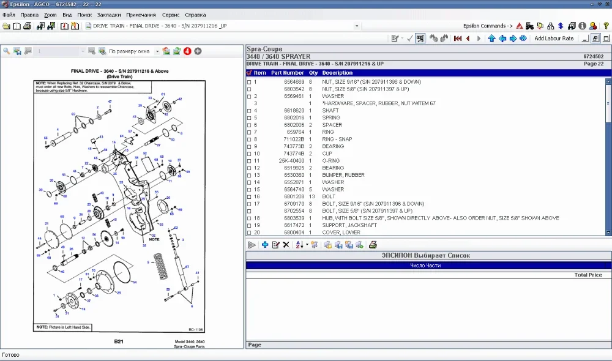
Task: Click the shopping cart icon
Action: click(420, 39)
